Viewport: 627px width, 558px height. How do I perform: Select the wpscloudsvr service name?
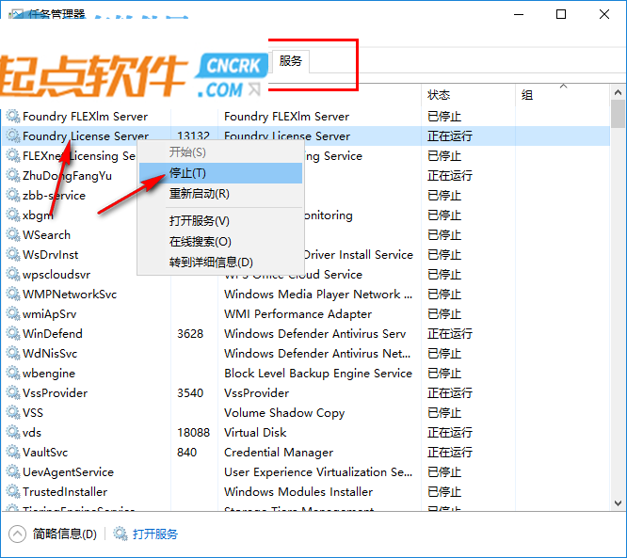56,275
